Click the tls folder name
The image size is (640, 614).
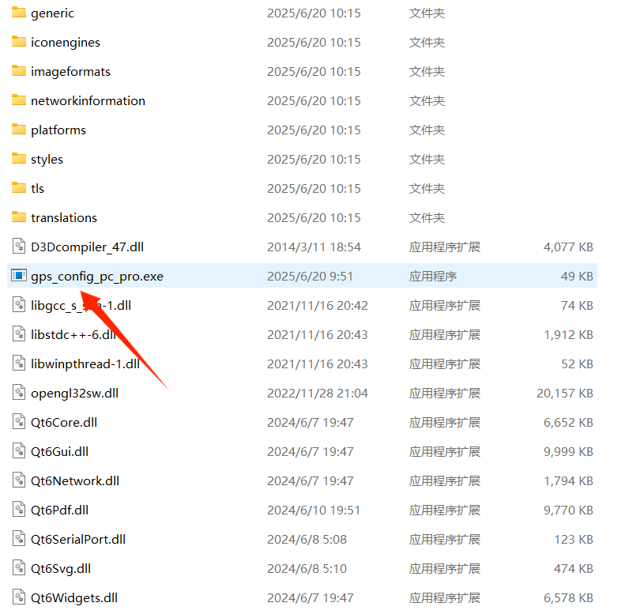pyautogui.click(x=37, y=189)
